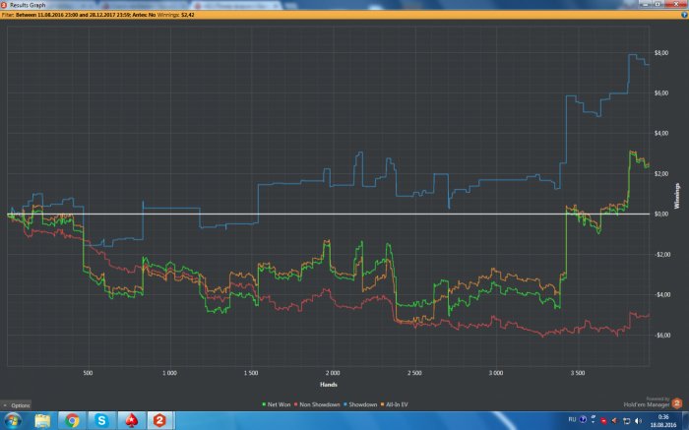This screenshot has height=430, width=689.
Task: Click the -$4,00 axis label
Action: (x=660, y=295)
